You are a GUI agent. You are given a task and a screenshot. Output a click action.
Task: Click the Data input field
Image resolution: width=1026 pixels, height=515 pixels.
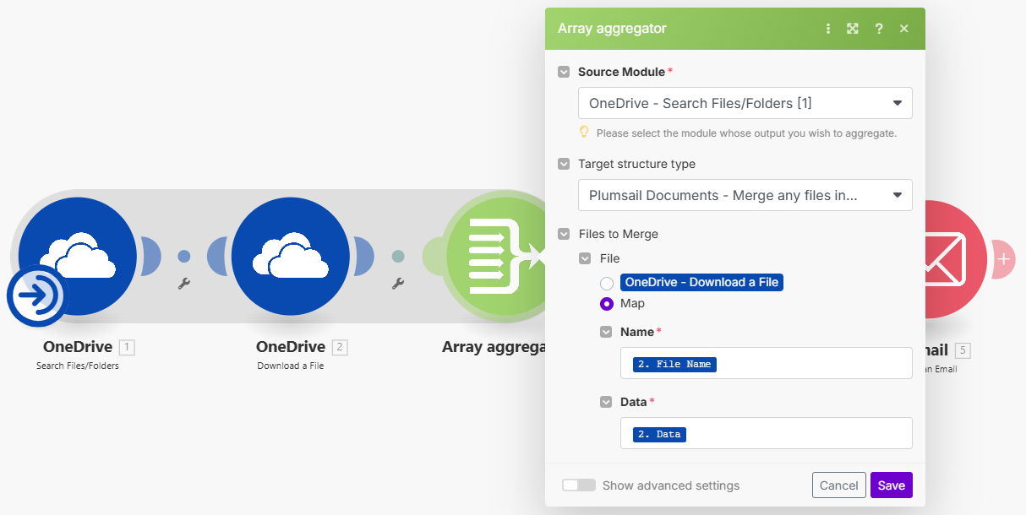(x=767, y=433)
